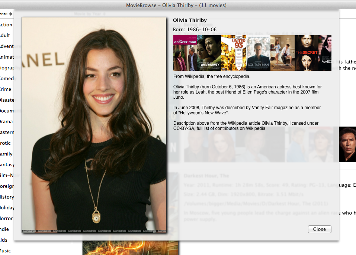Open the Uncertainty movie poster
Screen dimensions: 356x255
point(209,53)
